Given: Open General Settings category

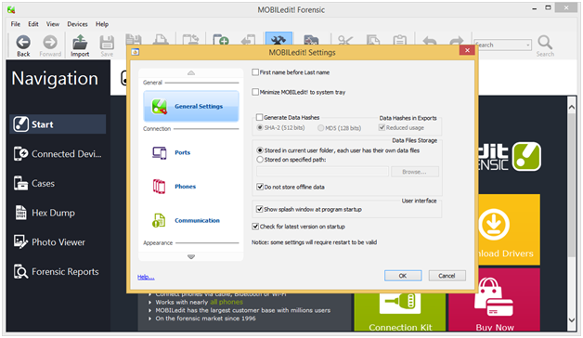Looking at the screenshot, I should pyautogui.click(x=191, y=106).
